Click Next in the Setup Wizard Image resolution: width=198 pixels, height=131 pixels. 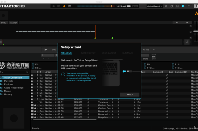pyautogui.click(x=130, y=94)
